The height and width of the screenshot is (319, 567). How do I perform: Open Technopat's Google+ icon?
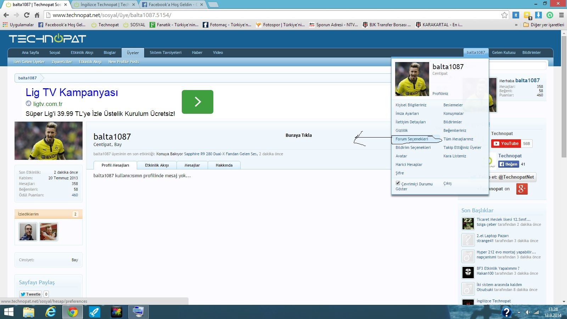pyautogui.click(x=522, y=189)
